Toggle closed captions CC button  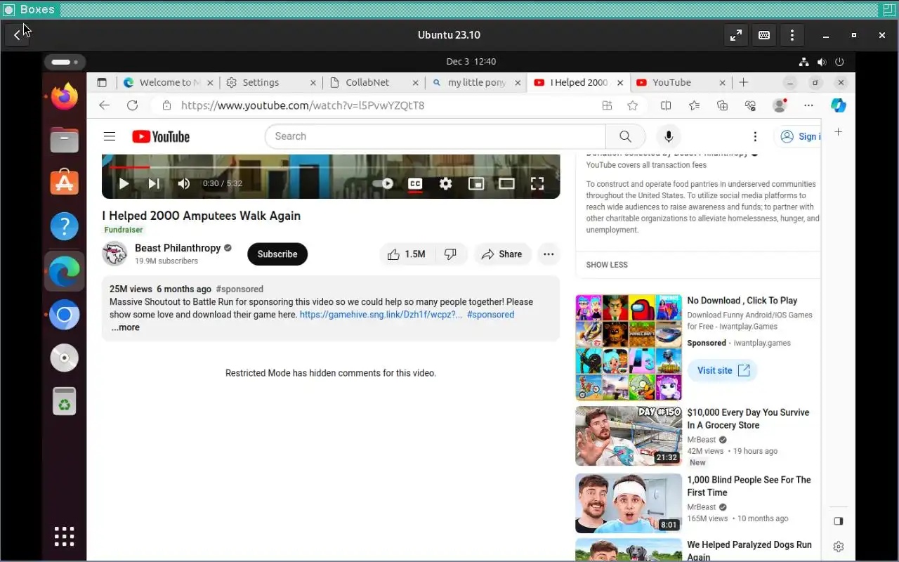point(415,184)
